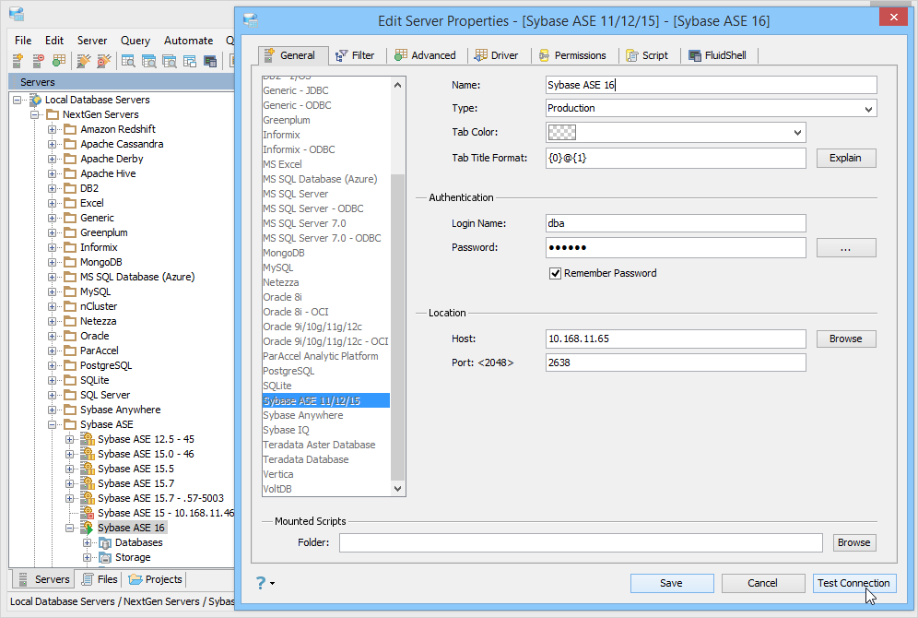
Task: Expand the Databases node under Sybase ASE 16
Action: click(x=88, y=543)
